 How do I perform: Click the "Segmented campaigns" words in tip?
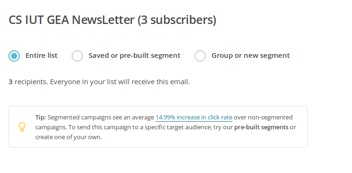(79, 118)
